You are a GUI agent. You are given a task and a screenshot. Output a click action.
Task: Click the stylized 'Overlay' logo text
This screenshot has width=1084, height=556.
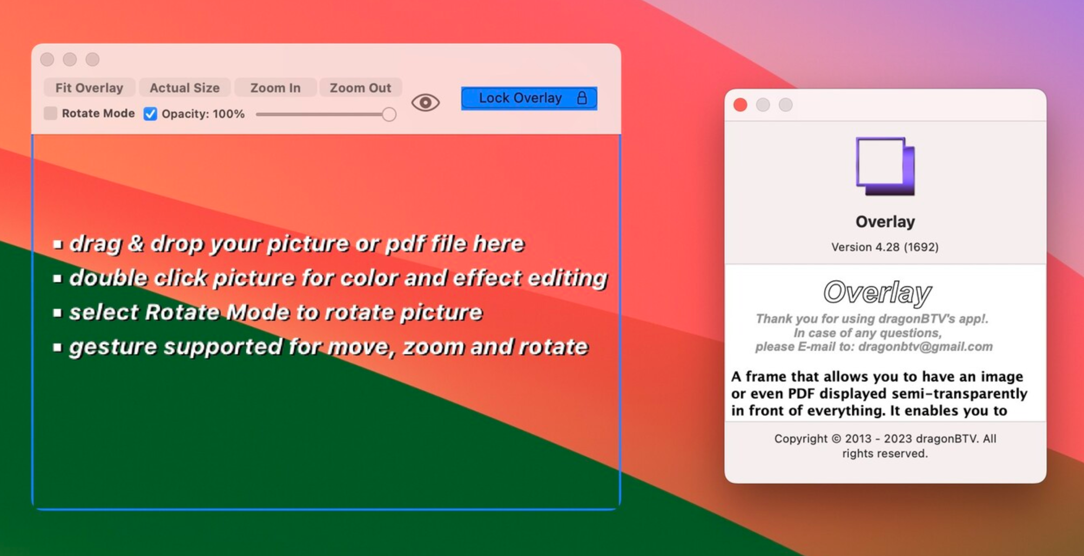point(877,293)
